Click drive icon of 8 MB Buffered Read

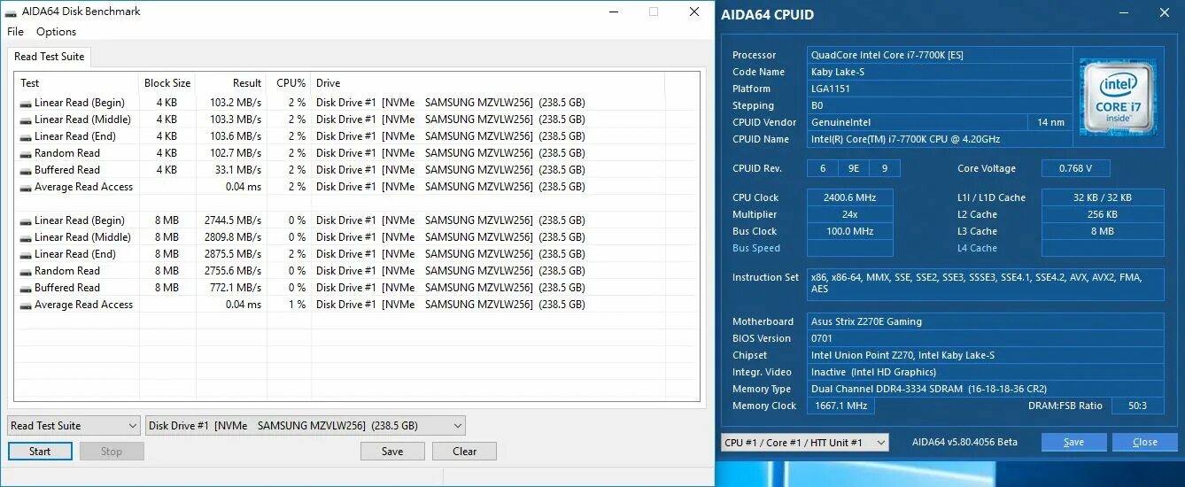pyautogui.click(x=26, y=288)
